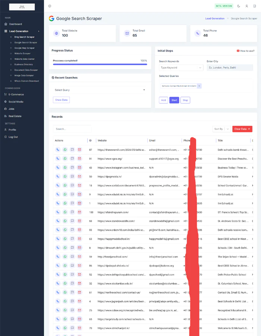Toggle dark mode with the moon icon
261x336 pixels.
click(239, 6)
